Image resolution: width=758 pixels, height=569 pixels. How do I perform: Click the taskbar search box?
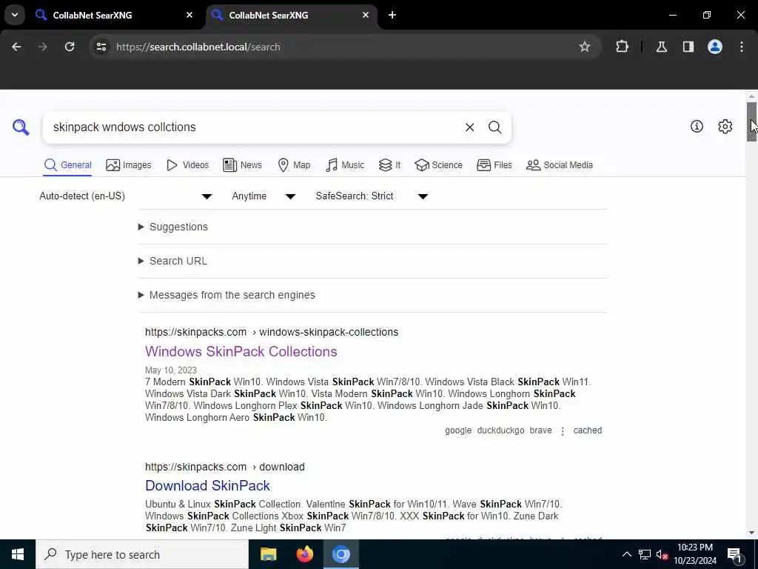coord(142,554)
